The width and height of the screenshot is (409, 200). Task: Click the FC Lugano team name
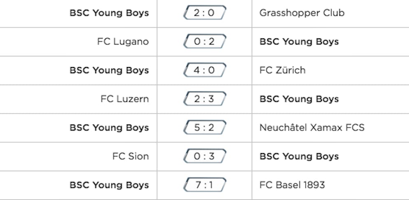tap(123, 42)
